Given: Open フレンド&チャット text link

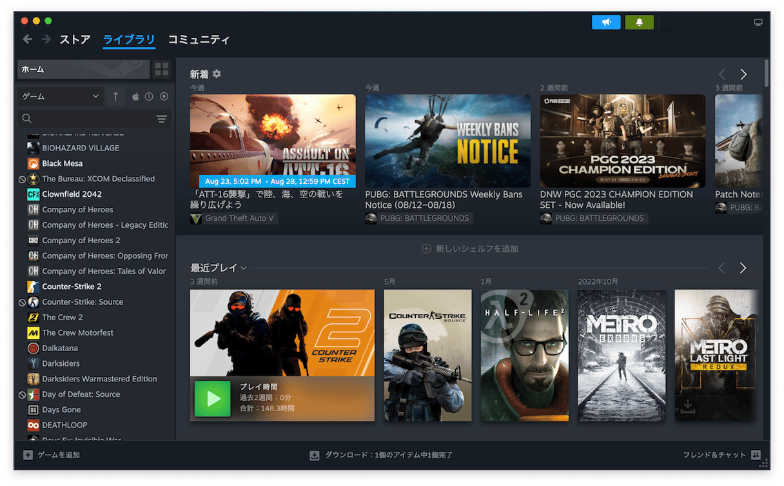Looking at the screenshot, I should tap(714, 455).
